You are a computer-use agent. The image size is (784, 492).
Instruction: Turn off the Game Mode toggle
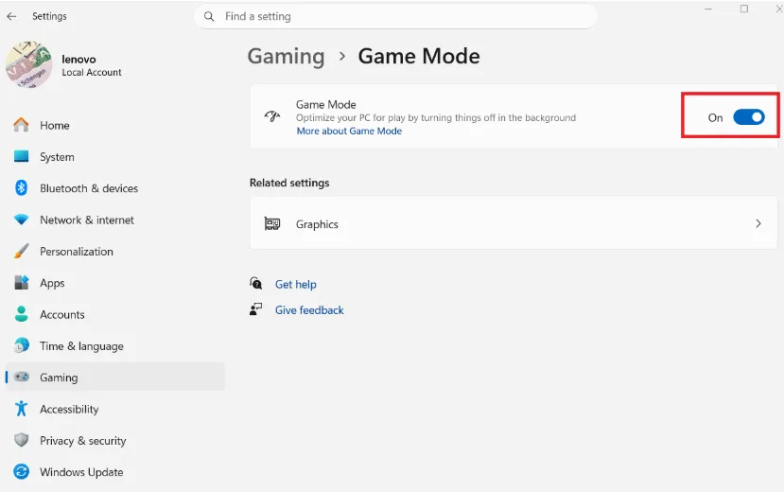(748, 117)
